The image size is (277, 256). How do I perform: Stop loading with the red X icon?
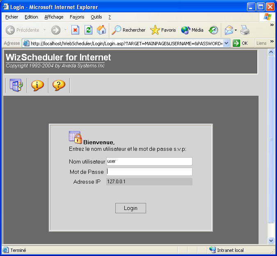click(75, 30)
